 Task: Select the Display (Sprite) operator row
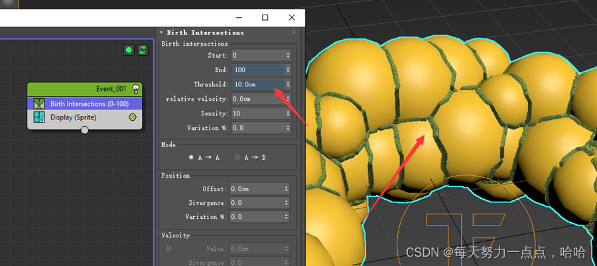(x=84, y=117)
